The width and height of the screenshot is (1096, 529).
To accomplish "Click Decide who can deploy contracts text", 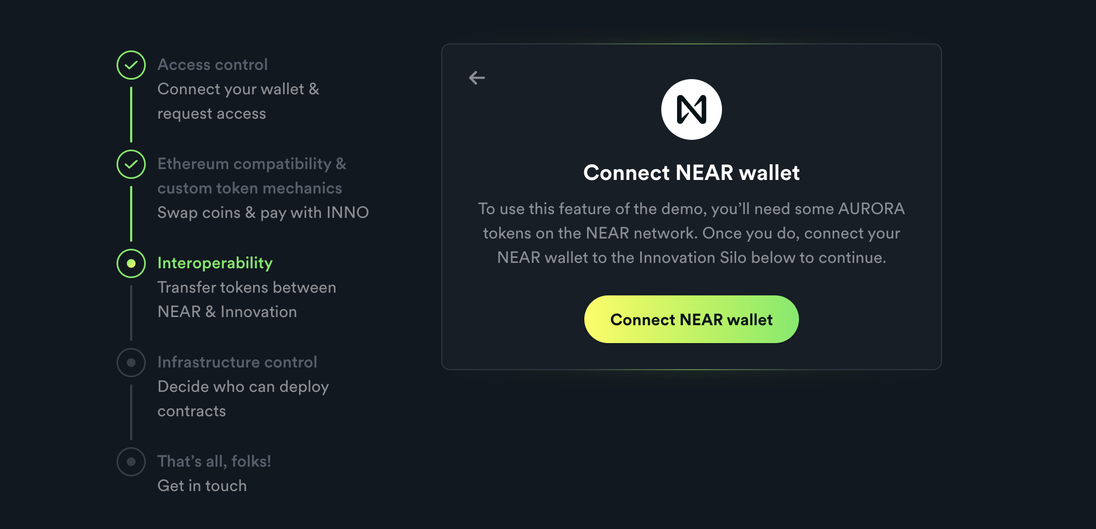I will click(x=243, y=398).
